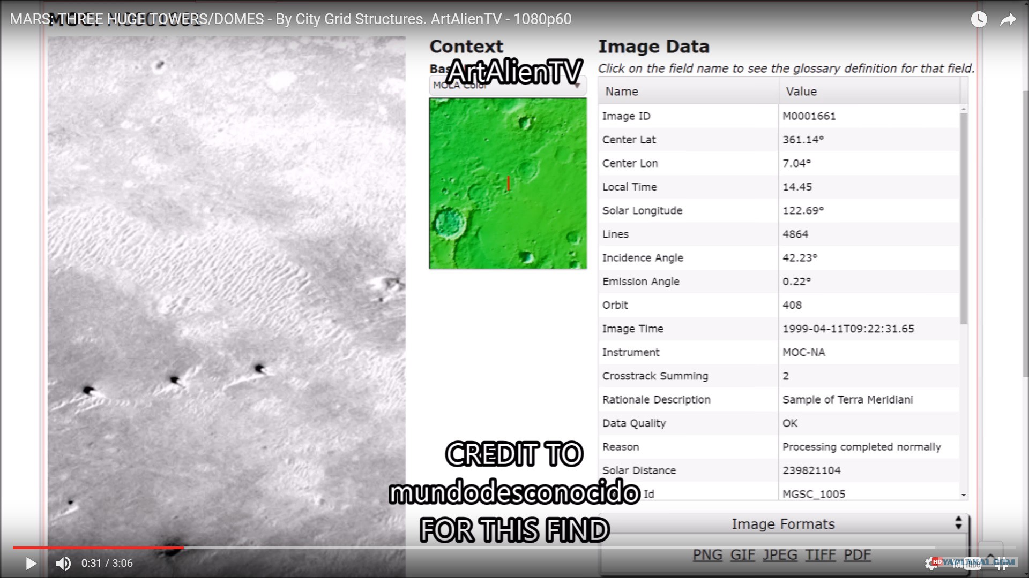Image resolution: width=1029 pixels, height=578 pixels.
Task: Select the 122.69° solar longitude value
Action: tap(803, 210)
